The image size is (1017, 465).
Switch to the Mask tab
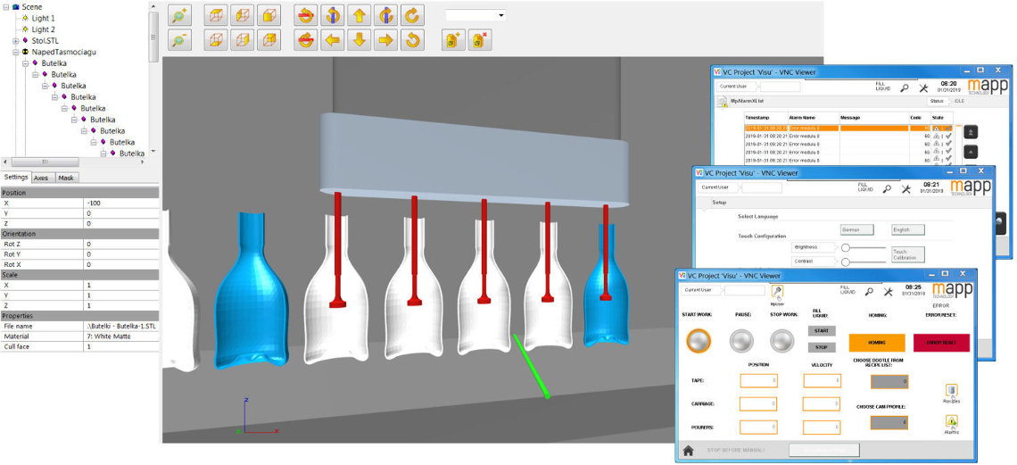tap(66, 178)
